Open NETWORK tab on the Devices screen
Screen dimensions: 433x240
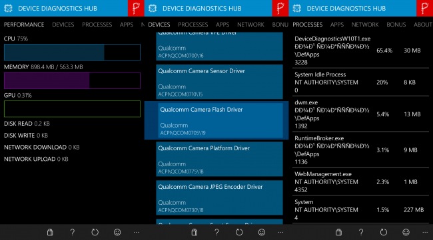tap(250, 25)
